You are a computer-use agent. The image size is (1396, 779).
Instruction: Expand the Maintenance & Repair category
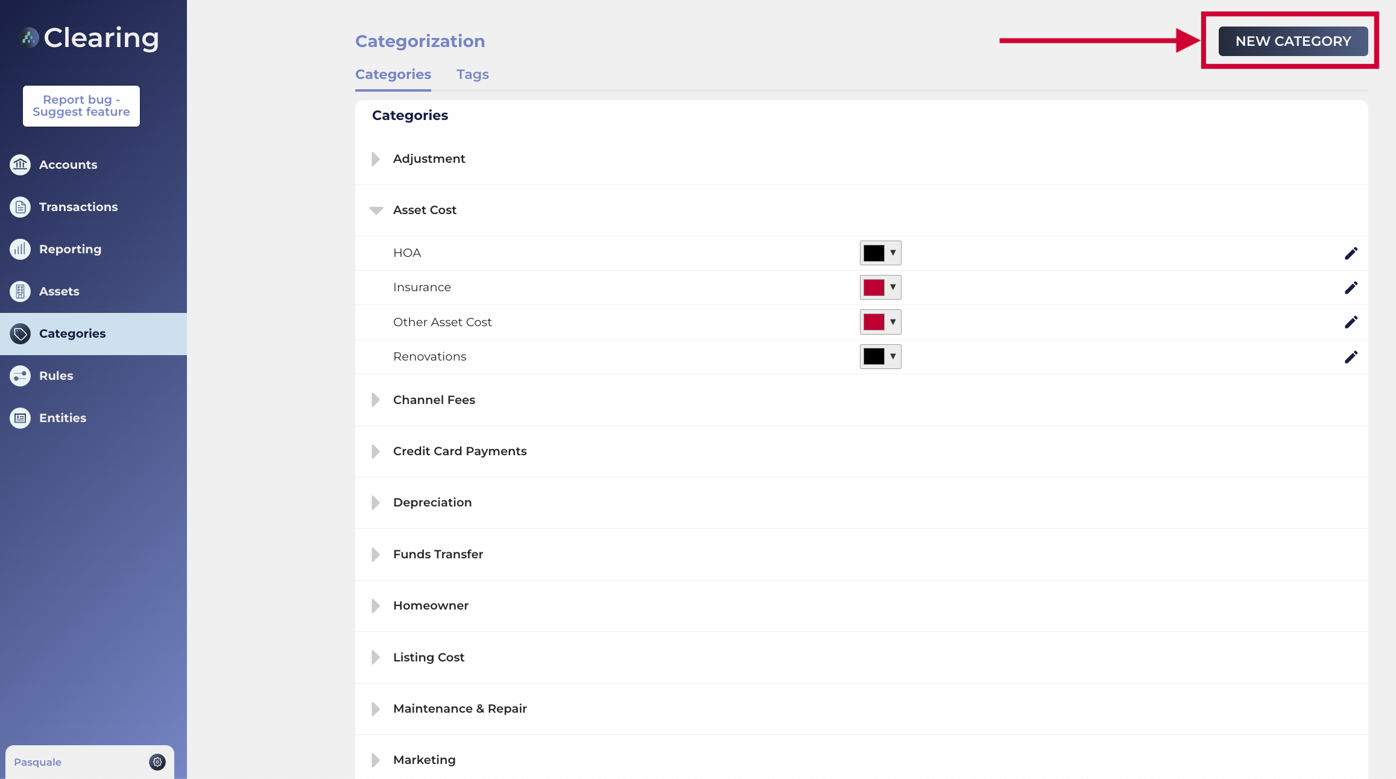point(376,708)
